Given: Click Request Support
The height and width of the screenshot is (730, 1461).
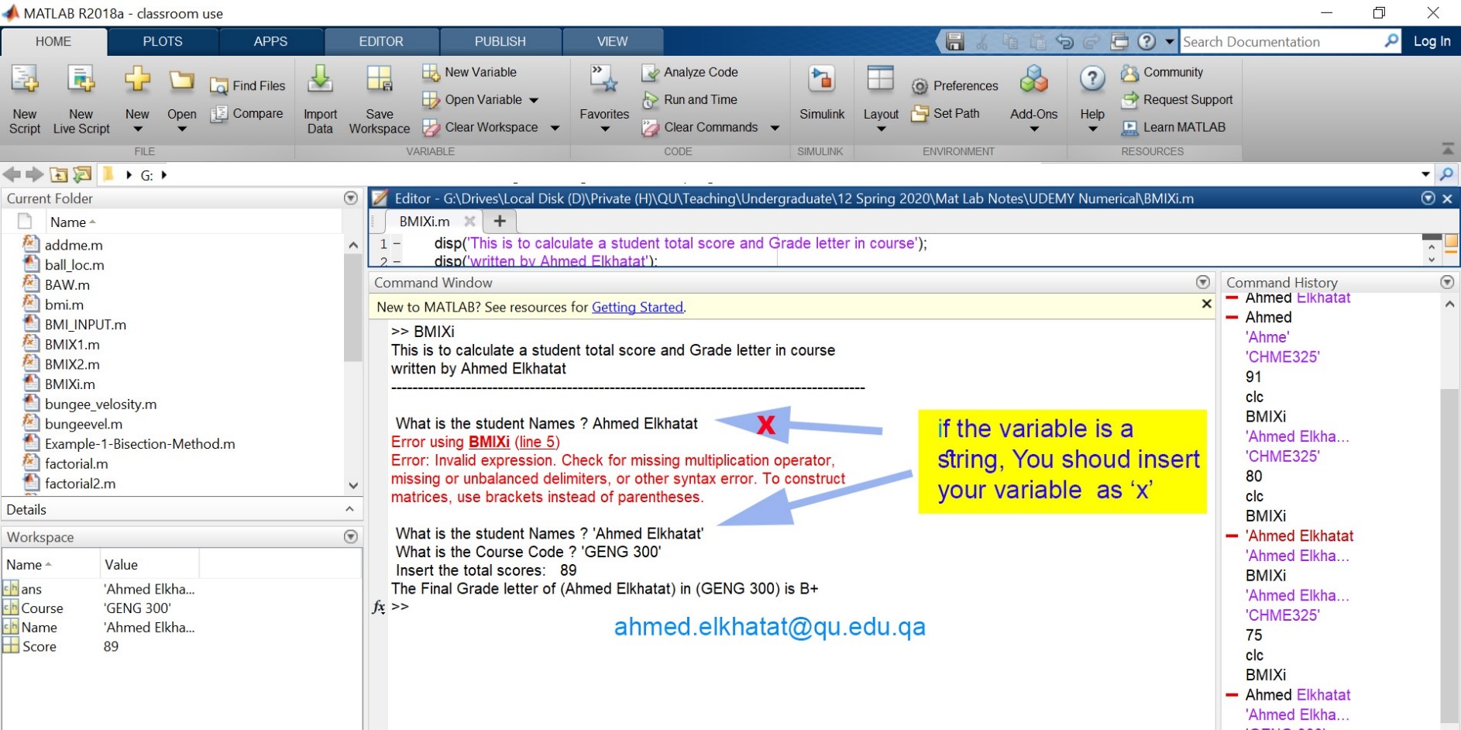Looking at the screenshot, I should click(x=1177, y=100).
